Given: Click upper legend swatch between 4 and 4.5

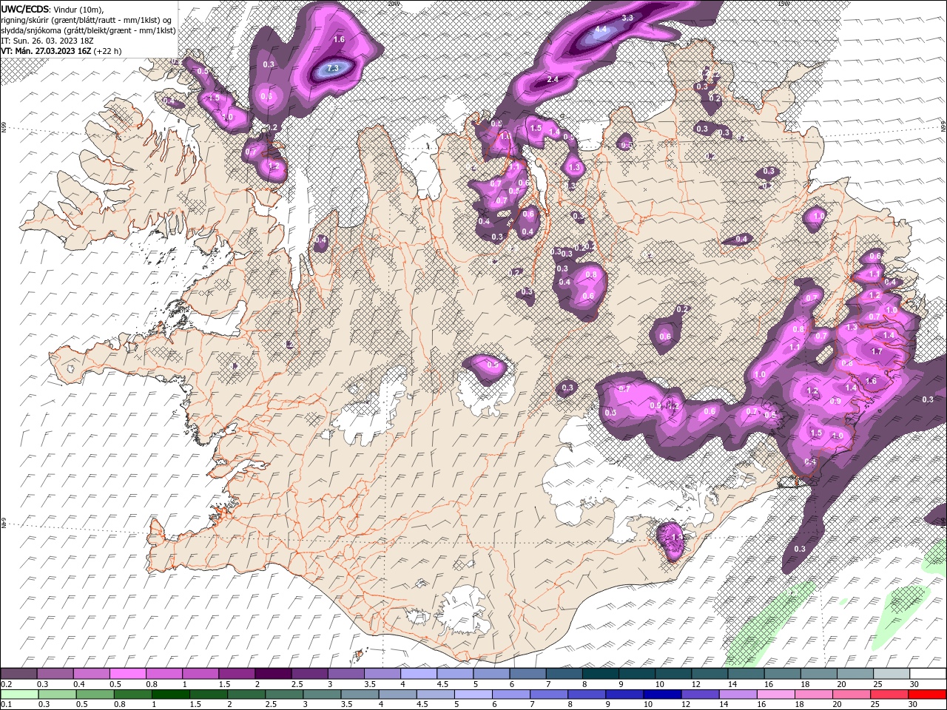Looking at the screenshot, I should [x=418, y=674].
